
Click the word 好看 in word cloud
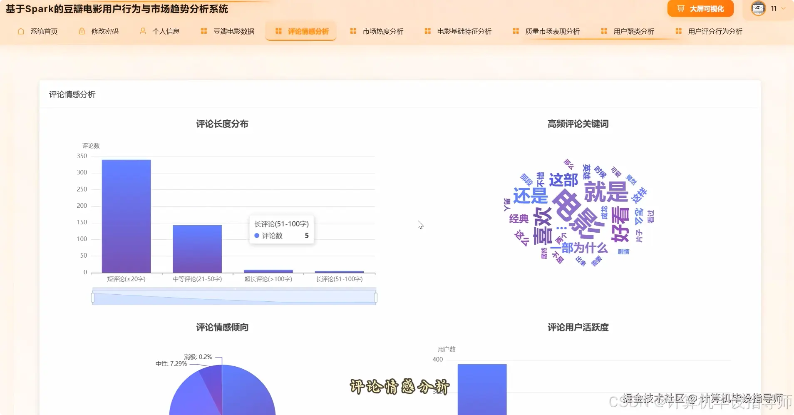pyautogui.click(x=620, y=224)
